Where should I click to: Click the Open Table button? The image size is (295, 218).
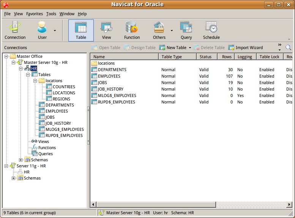coord(106,48)
